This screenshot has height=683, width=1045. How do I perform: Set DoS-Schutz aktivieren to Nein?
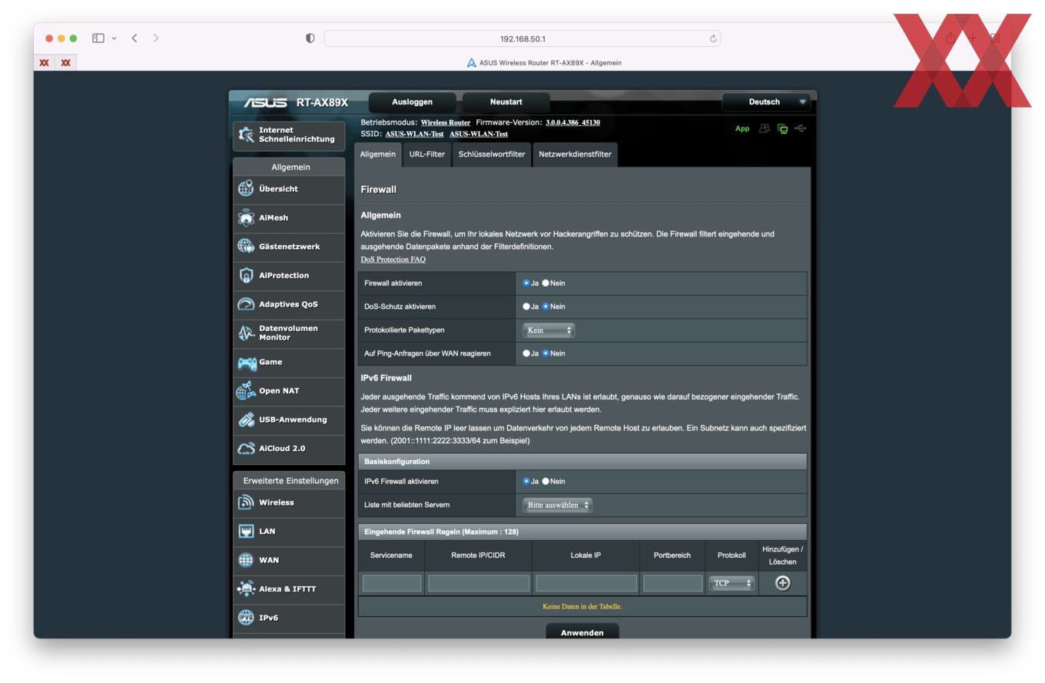coord(546,307)
